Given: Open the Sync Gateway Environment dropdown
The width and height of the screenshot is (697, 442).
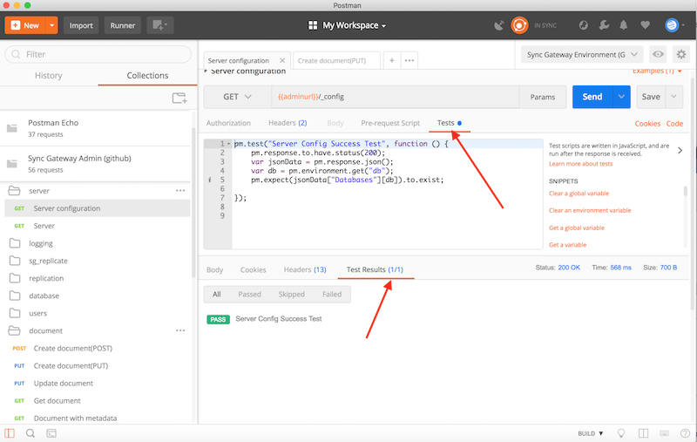Looking at the screenshot, I should click(582, 55).
